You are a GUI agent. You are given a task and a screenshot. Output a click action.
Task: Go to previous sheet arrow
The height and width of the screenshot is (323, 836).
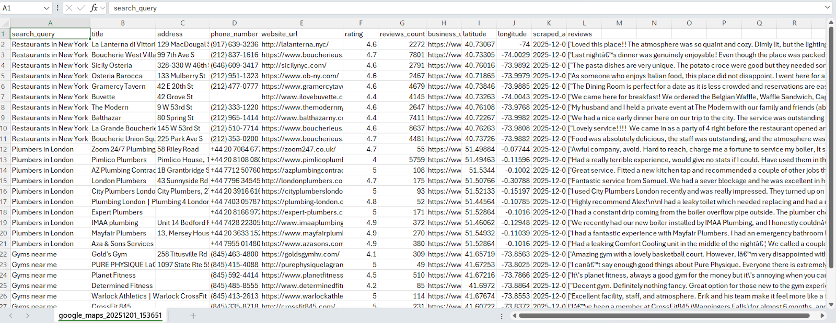point(10,316)
